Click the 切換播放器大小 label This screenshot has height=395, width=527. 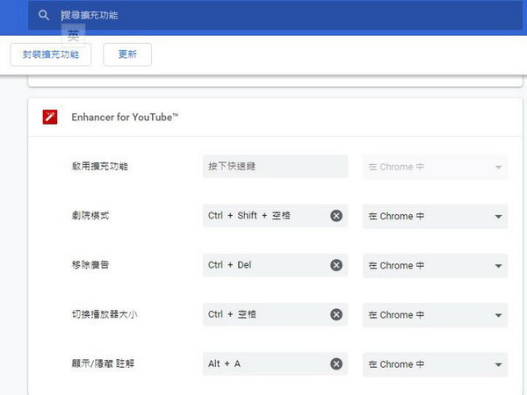coord(105,314)
